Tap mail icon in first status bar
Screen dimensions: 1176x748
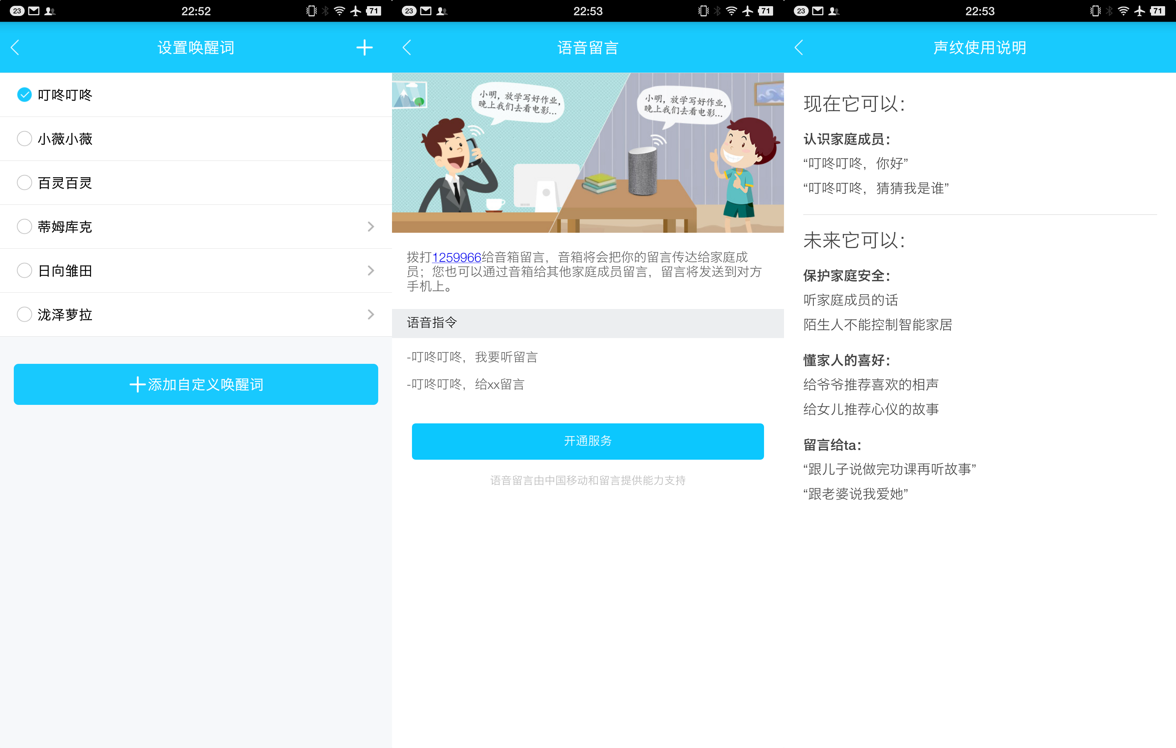(34, 11)
